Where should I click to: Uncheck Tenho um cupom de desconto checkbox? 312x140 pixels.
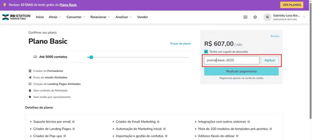(206, 51)
